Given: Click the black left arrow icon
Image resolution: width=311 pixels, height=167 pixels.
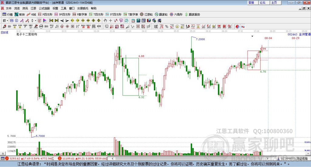Looking at the screenshot, I should (62, 21).
